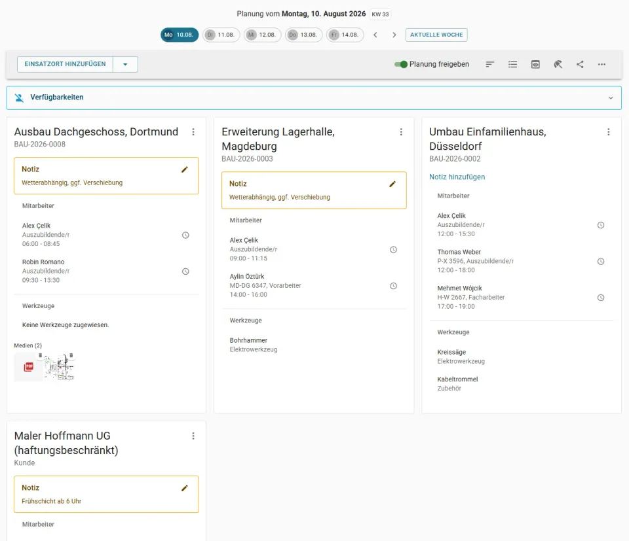
Task: Select Monday 10.08. day tab
Action: click(x=180, y=35)
